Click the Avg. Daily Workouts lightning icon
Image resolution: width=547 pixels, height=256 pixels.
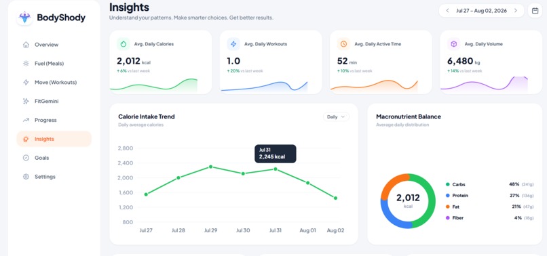point(233,44)
